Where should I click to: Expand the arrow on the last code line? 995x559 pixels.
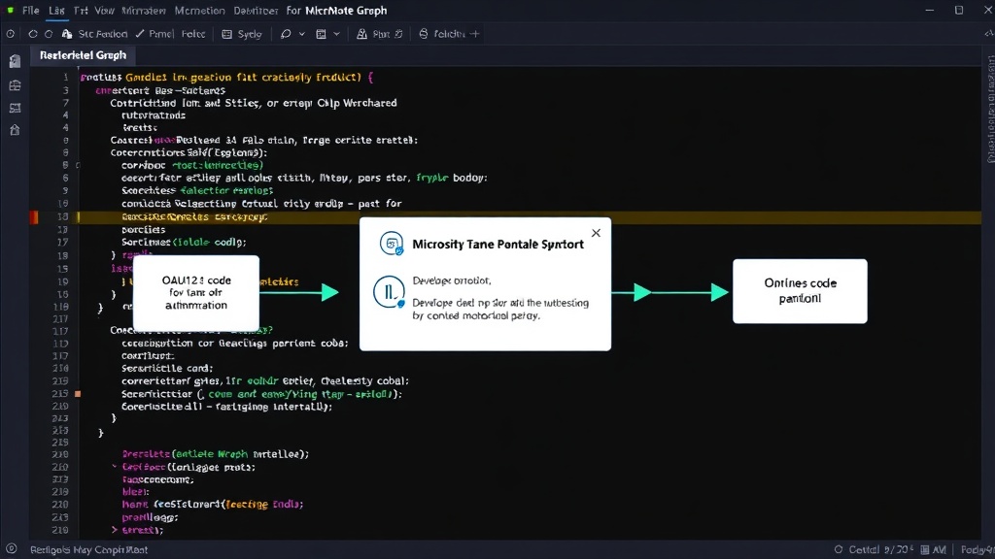tap(115, 530)
